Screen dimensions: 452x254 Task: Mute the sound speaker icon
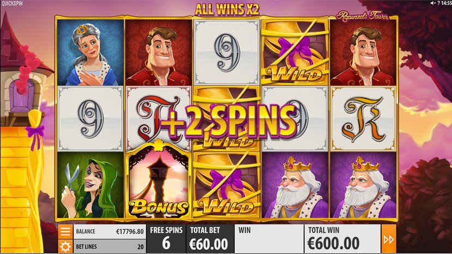click(433, 3)
